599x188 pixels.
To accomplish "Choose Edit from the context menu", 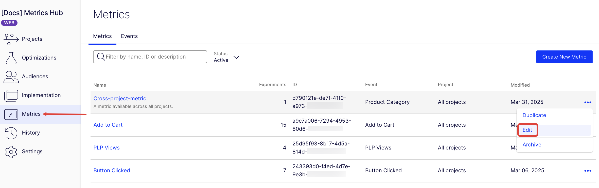I will (x=527, y=130).
